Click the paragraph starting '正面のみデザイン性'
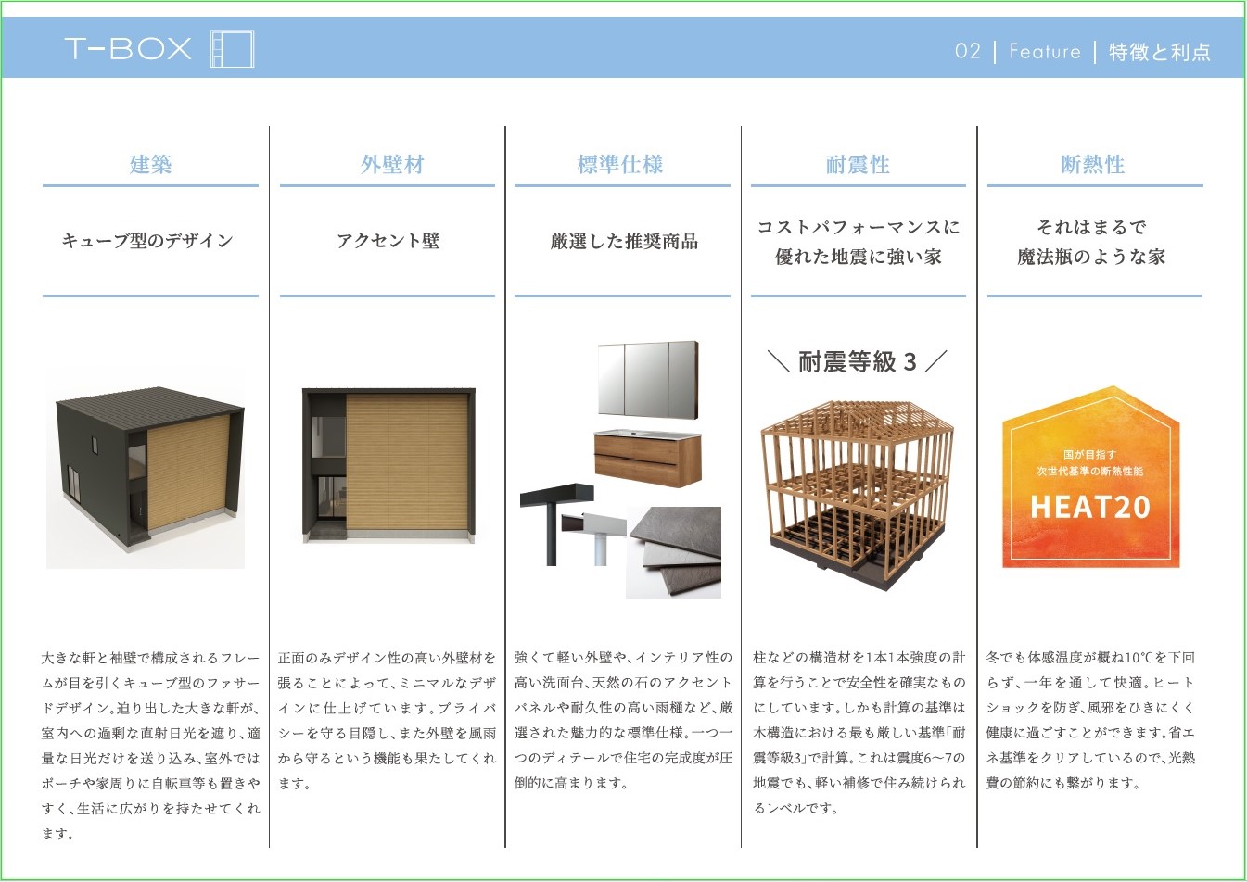Image resolution: width=1247 pixels, height=882 pixels. [x=388, y=721]
